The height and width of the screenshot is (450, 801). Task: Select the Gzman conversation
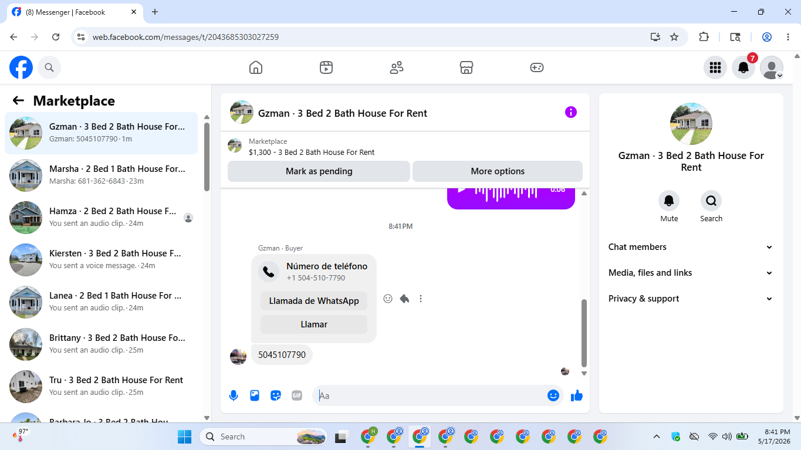point(102,133)
